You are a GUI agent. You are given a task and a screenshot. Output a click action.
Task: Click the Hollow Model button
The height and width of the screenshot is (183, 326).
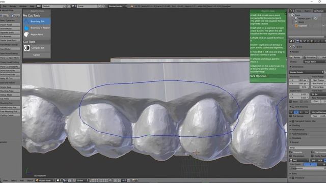click(x=10, y=95)
